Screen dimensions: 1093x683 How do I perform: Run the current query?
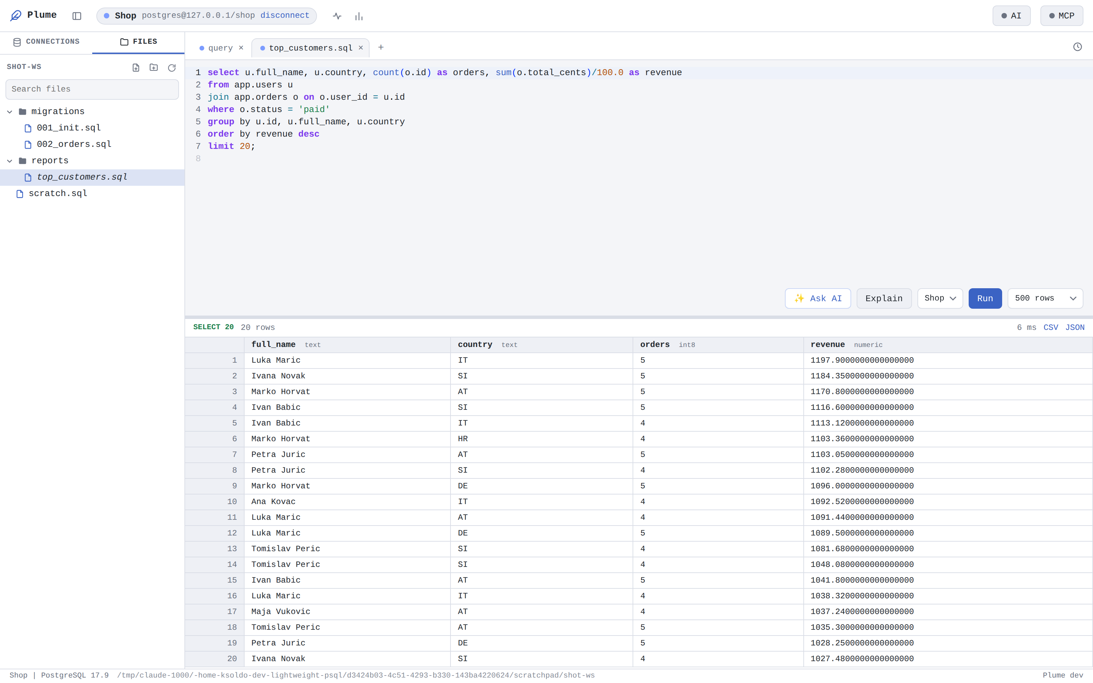click(x=985, y=298)
